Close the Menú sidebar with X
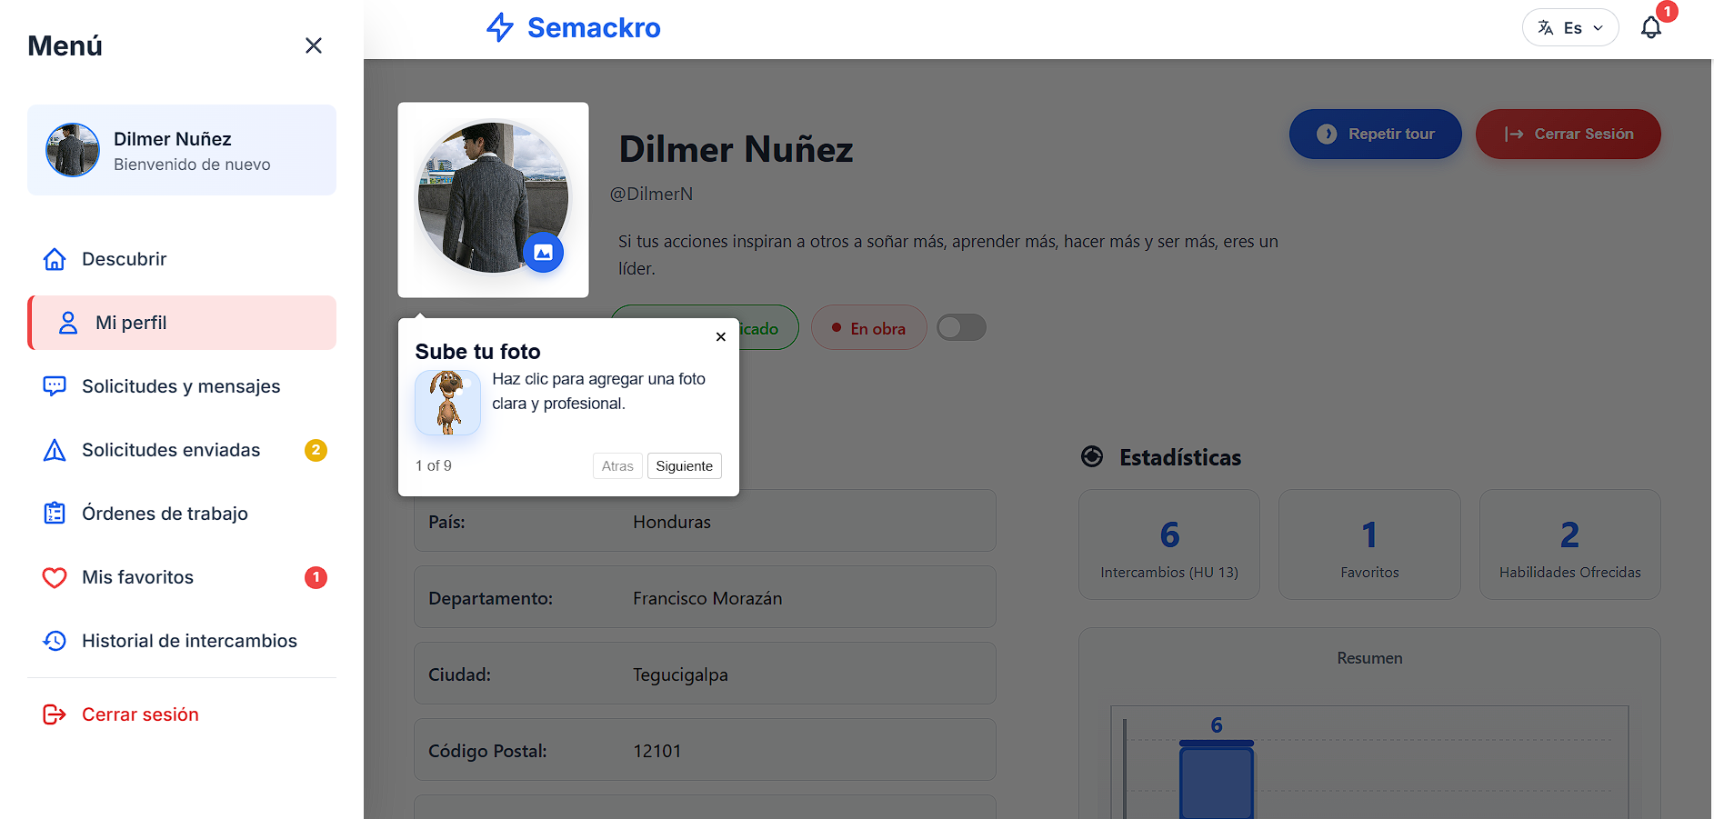 pyautogui.click(x=314, y=45)
